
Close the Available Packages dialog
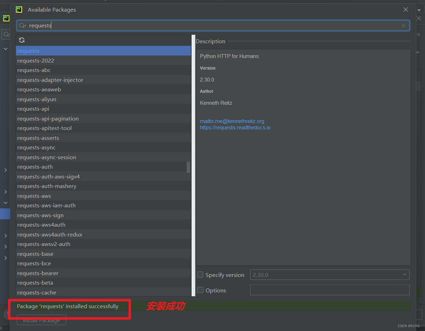[x=406, y=10]
